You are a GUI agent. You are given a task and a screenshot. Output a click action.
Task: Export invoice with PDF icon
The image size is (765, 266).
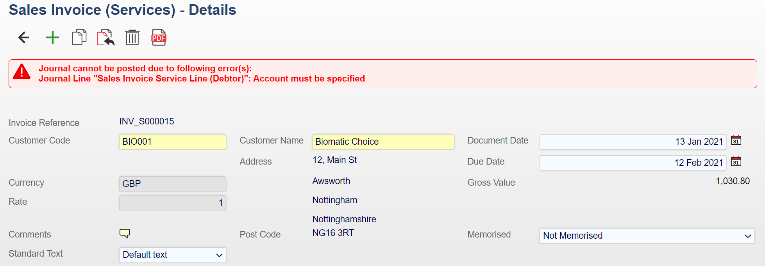[x=159, y=37]
